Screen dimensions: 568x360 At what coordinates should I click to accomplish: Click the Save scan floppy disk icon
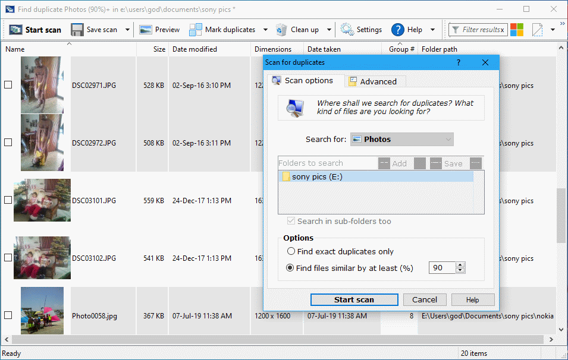(77, 30)
